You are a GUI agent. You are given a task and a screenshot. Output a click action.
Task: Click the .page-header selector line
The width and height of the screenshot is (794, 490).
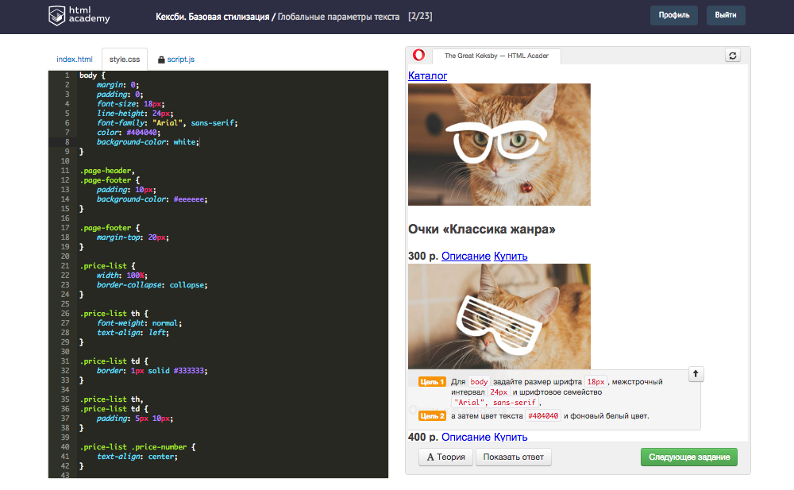pyautogui.click(x=107, y=170)
